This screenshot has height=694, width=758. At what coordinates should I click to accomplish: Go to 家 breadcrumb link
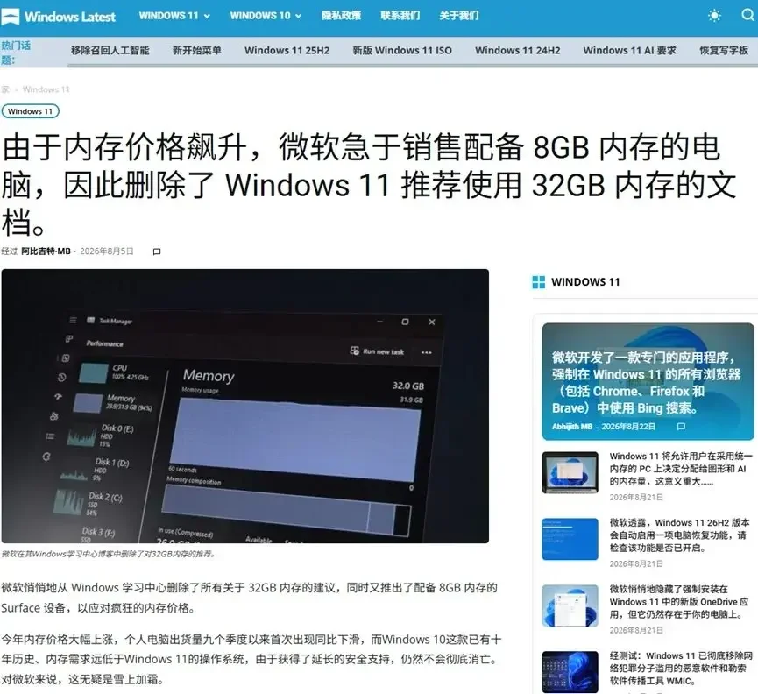5,89
